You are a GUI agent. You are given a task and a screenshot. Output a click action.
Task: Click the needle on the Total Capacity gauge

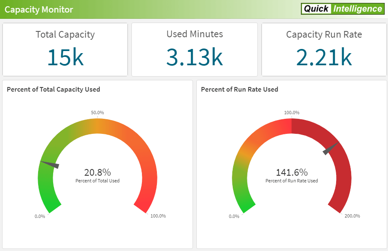pos(50,164)
